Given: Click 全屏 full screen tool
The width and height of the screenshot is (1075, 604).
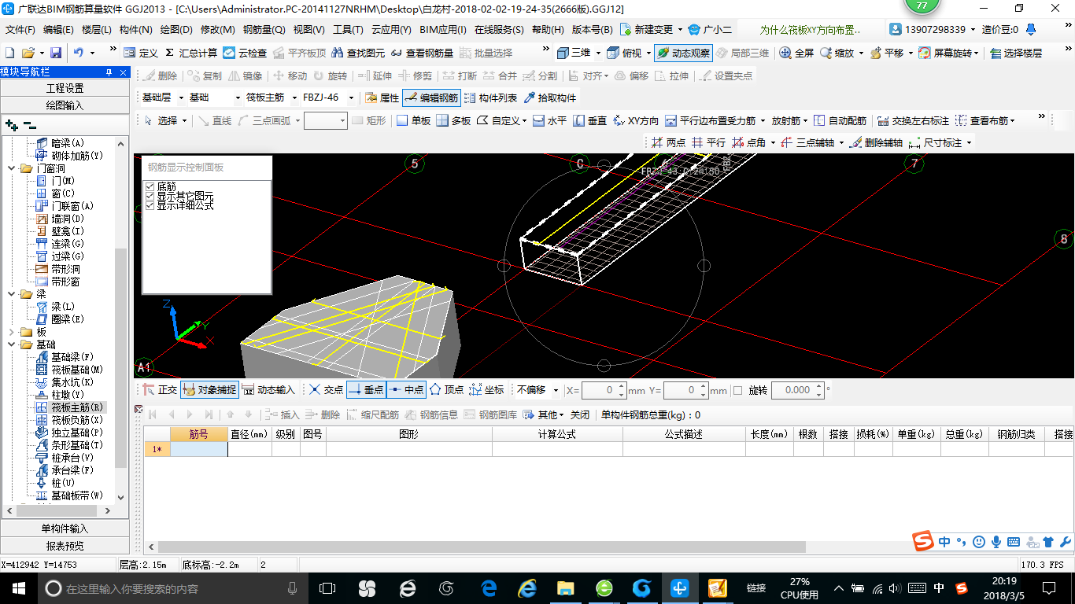Looking at the screenshot, I should 796,53.
